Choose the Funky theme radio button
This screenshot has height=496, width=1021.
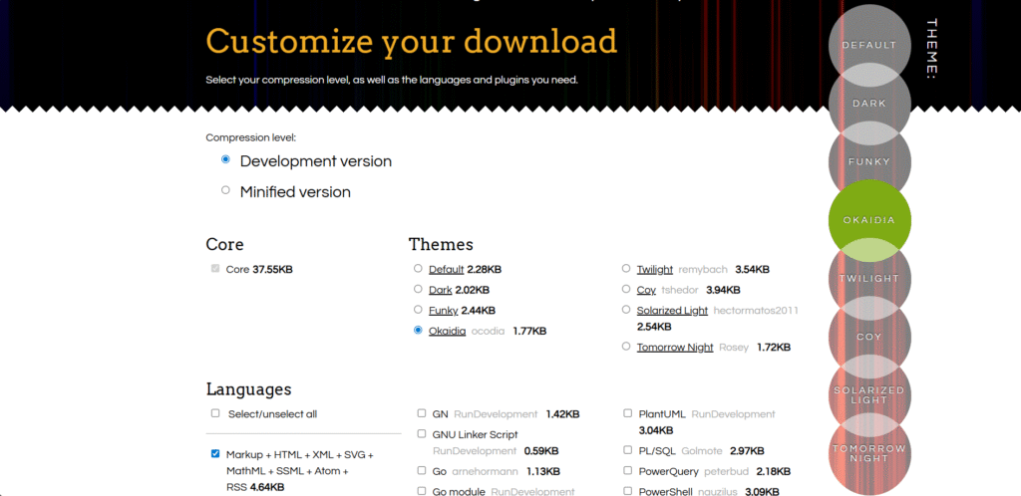418,311
